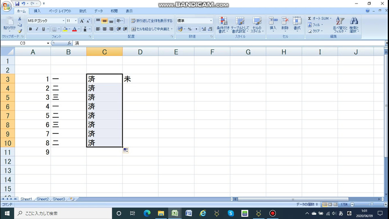Toggle align text left
Viewport: 389px width, 219px height.
click(98, 29)
